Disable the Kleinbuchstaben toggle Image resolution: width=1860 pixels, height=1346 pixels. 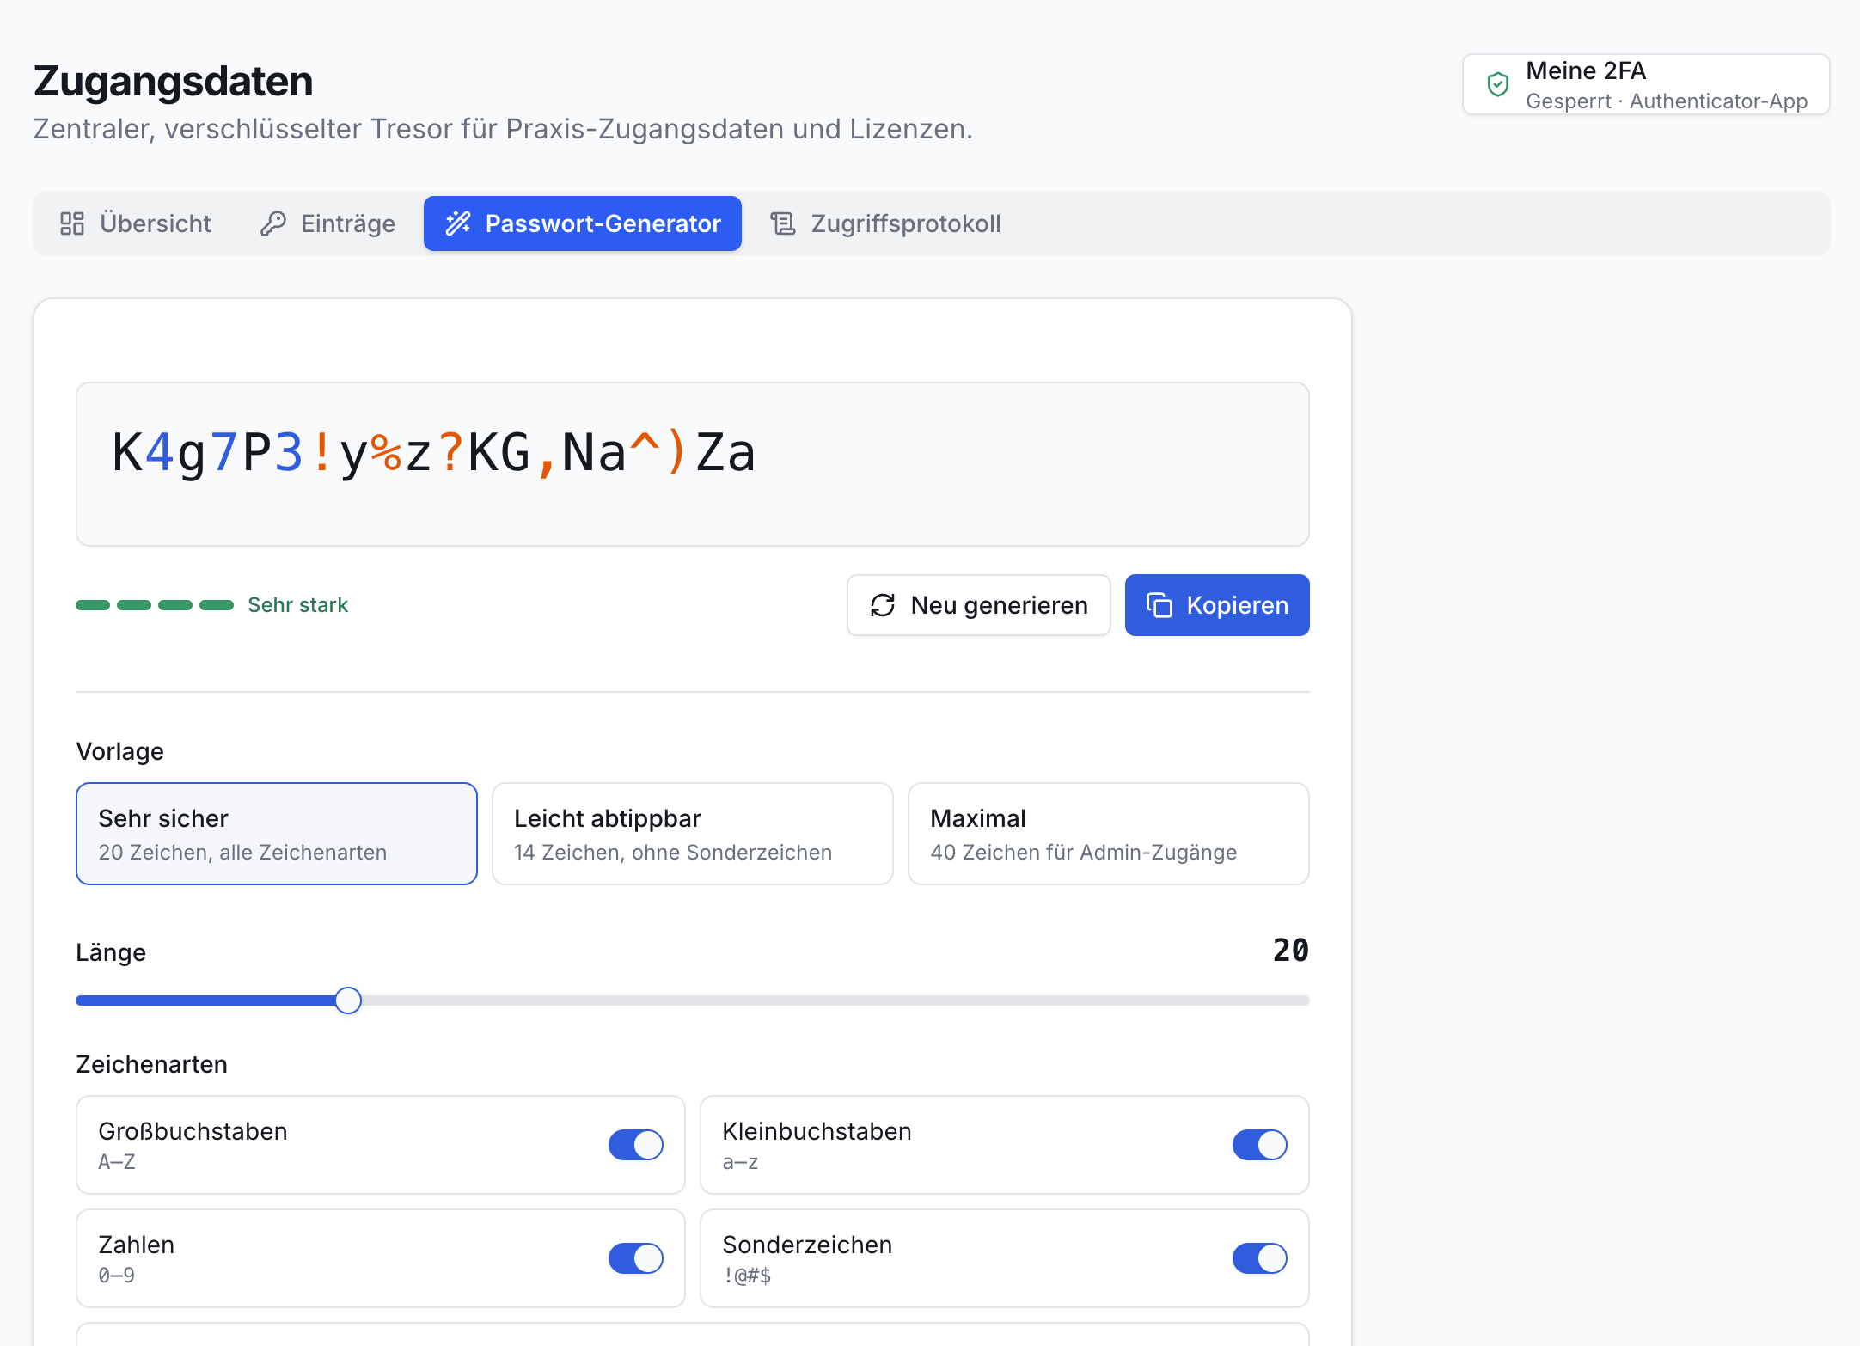1260,1145
